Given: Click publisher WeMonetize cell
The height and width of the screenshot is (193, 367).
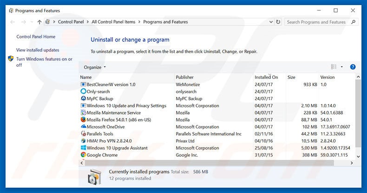Looking at the screenshot, I should (x=188, y=84).
